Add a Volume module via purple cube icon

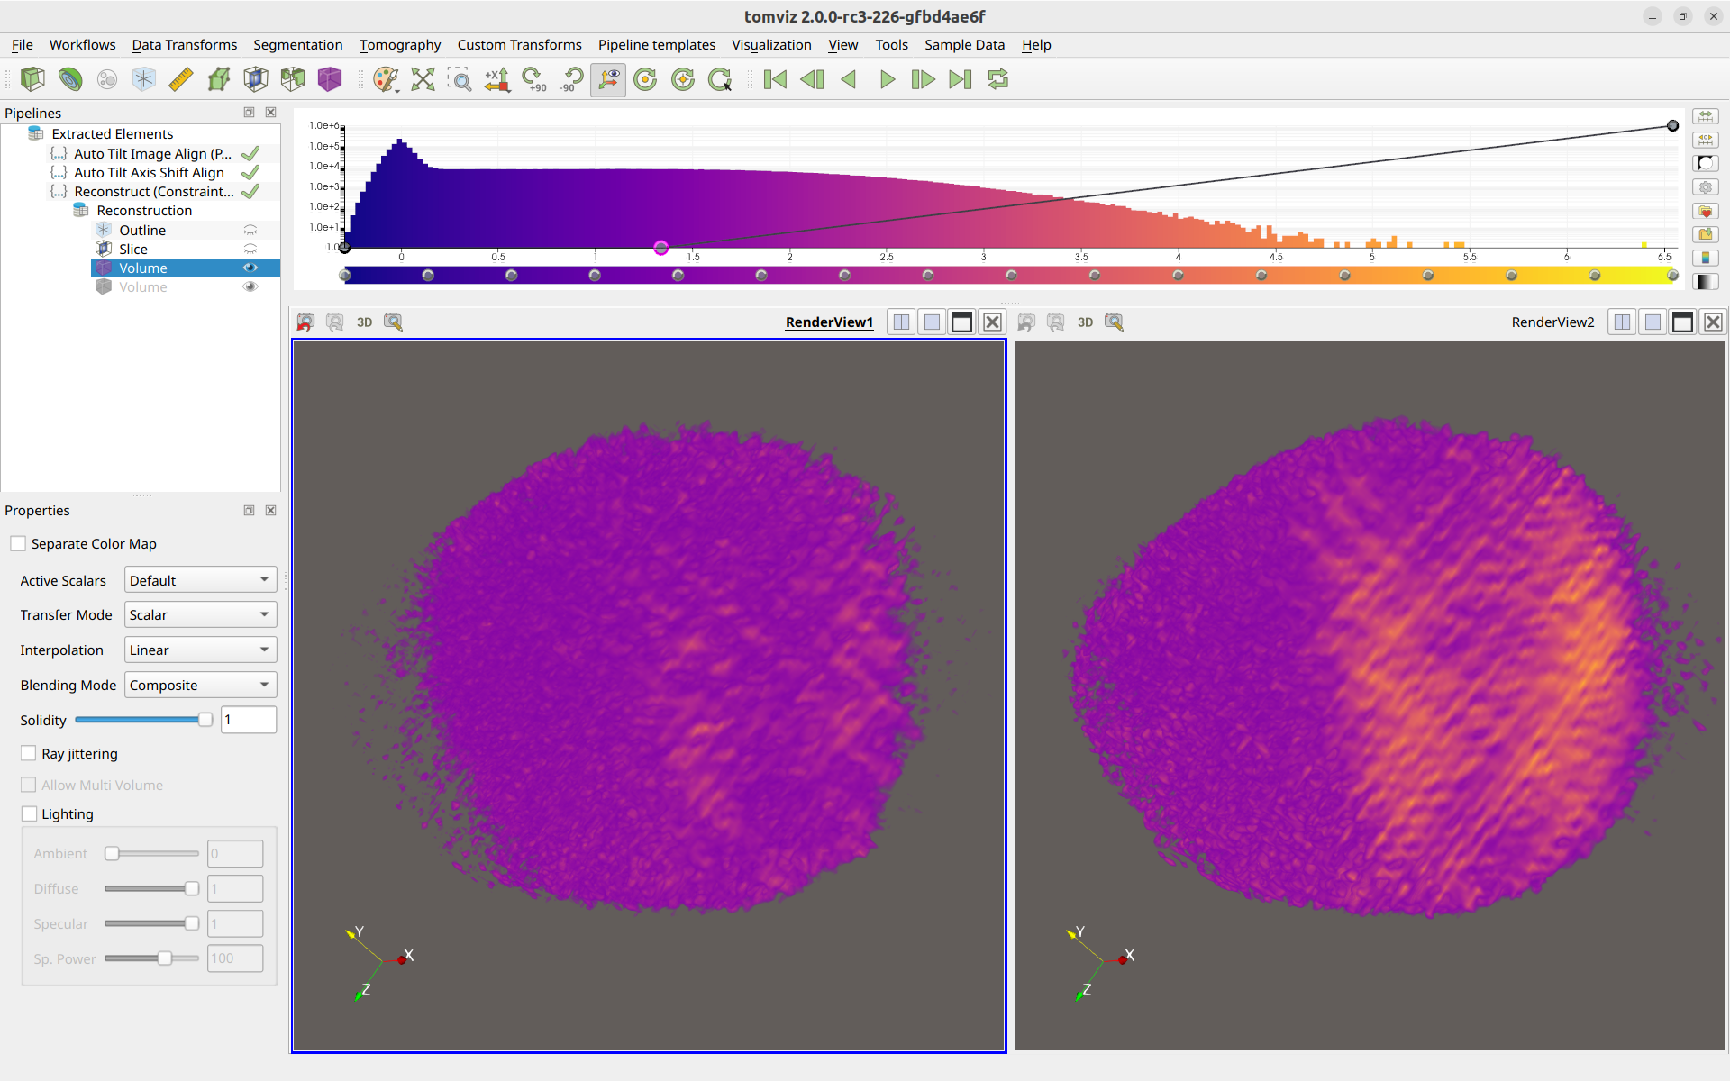(x=330, y=79)
